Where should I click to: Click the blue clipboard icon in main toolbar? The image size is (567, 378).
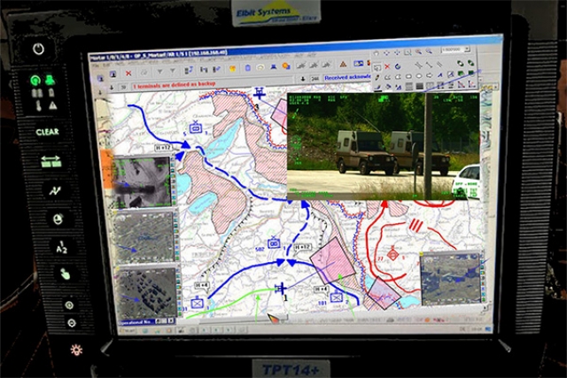[x=248, y=68]
